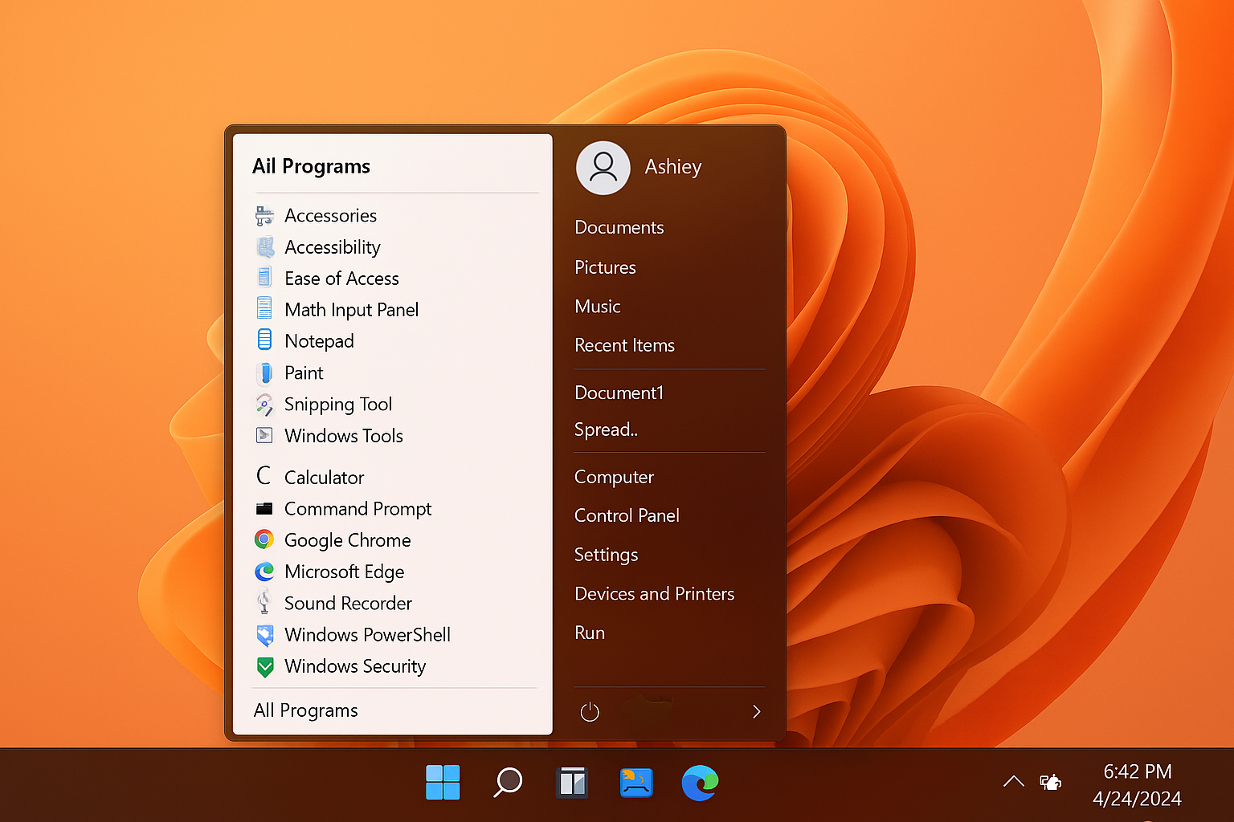Launch Paint
1234x822 pixels.
pyautogui.click(x=303, y=372)
